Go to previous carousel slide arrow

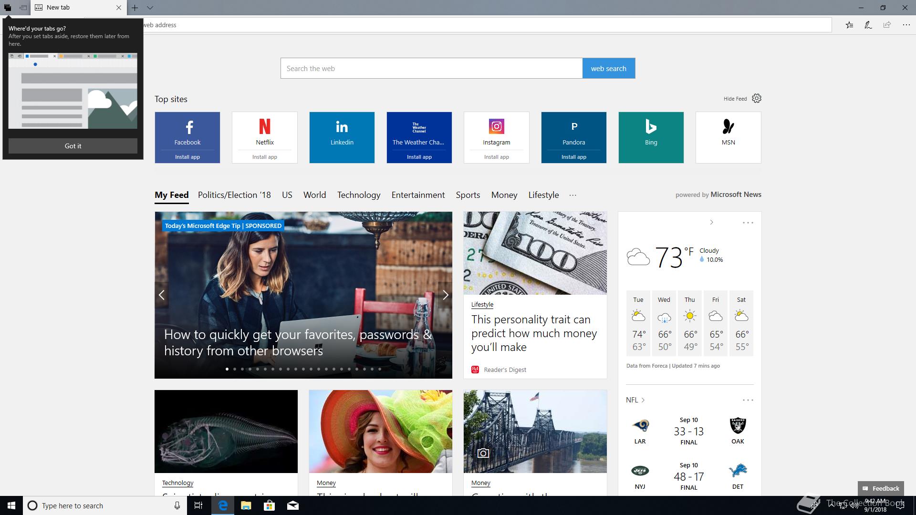point(162,295)
